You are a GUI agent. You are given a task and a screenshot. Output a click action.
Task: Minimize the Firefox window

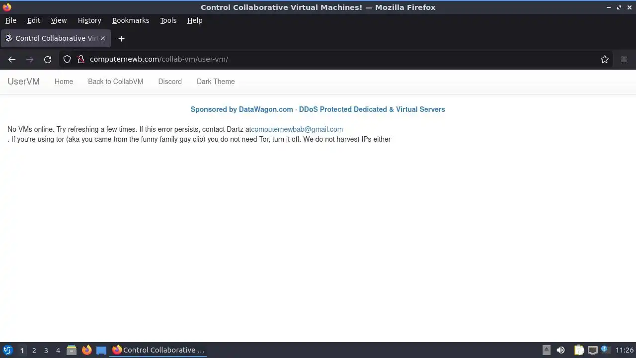coord(609,7)
